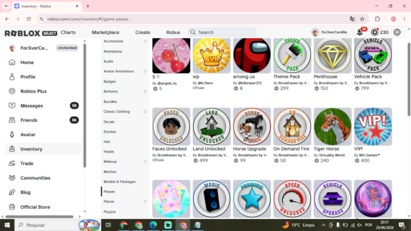Viewport: 411px width, 231px height.
Task: Open the notifications bell
Action: [360, 32]
